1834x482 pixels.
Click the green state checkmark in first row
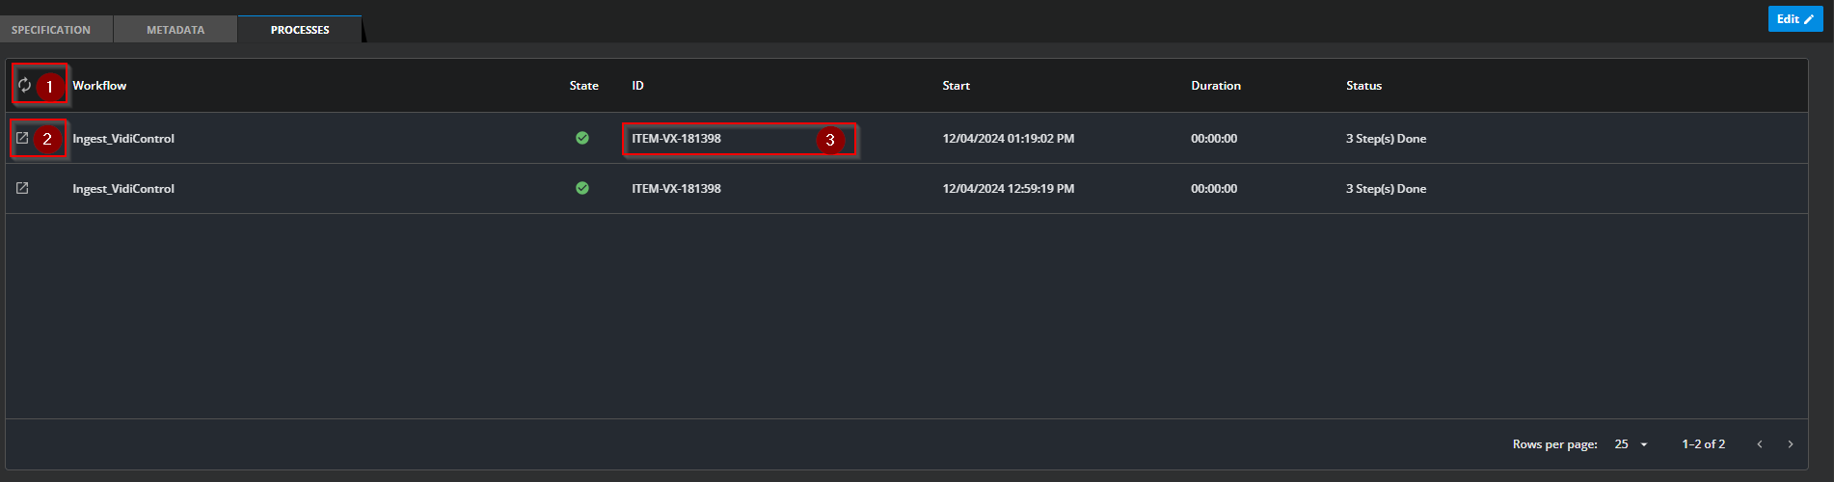tap(582, 138)
